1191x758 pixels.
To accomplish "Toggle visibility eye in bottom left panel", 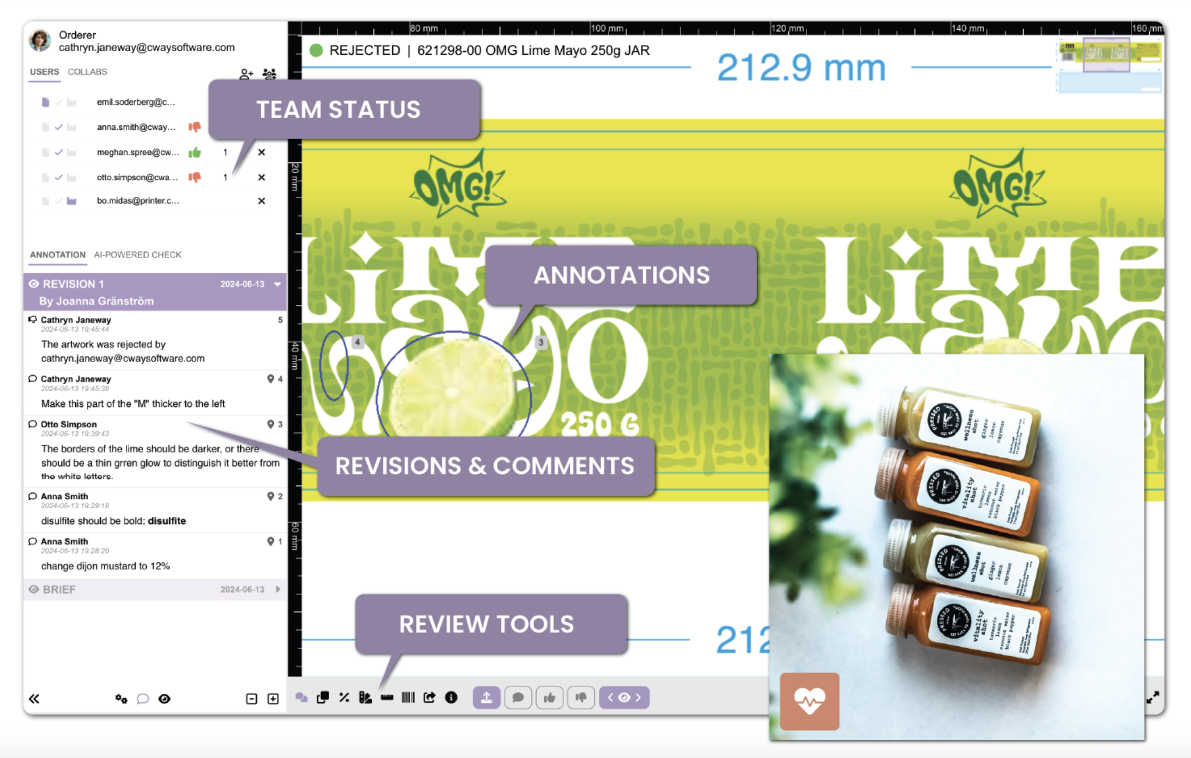I will (164, 699).
